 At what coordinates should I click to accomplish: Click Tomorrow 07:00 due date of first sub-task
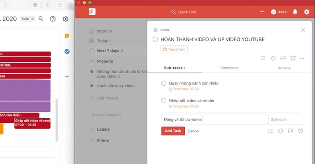tap(184, 89)
